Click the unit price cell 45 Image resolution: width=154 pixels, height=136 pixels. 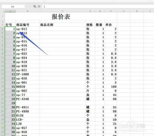(111, 95)
